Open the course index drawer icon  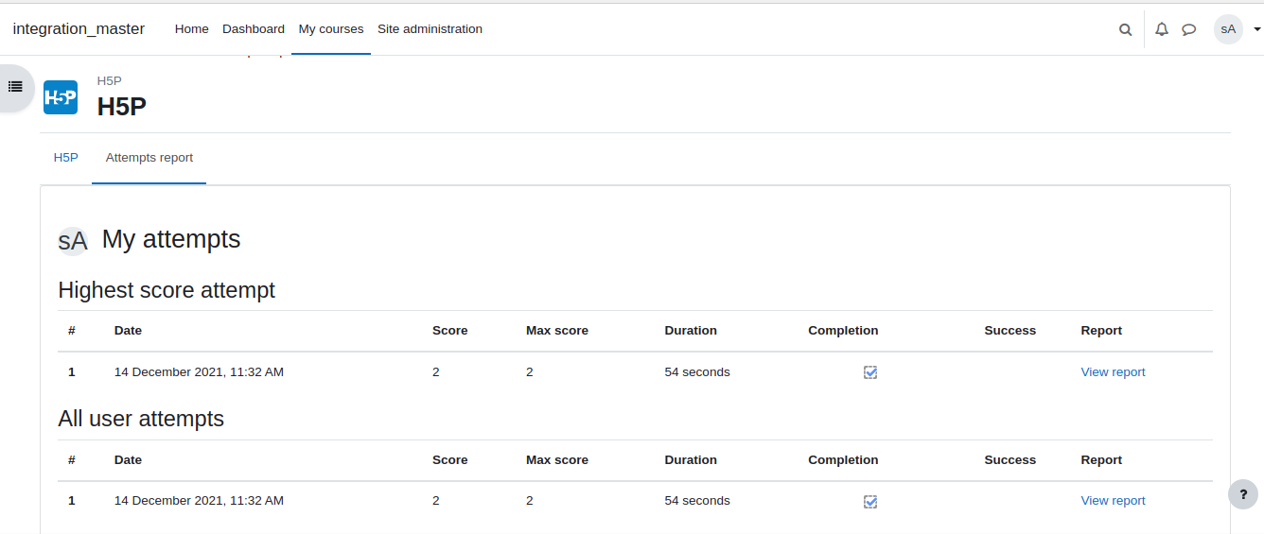(15, 87)
